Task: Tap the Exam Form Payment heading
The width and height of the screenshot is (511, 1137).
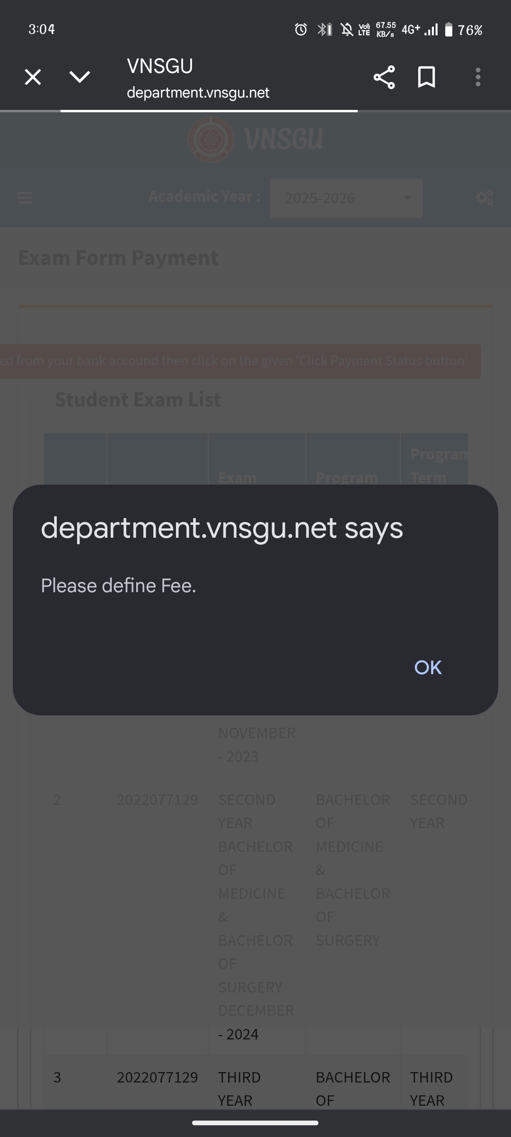Action: 118,258
